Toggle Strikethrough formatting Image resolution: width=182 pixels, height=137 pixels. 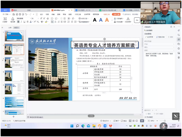[27, 22]
